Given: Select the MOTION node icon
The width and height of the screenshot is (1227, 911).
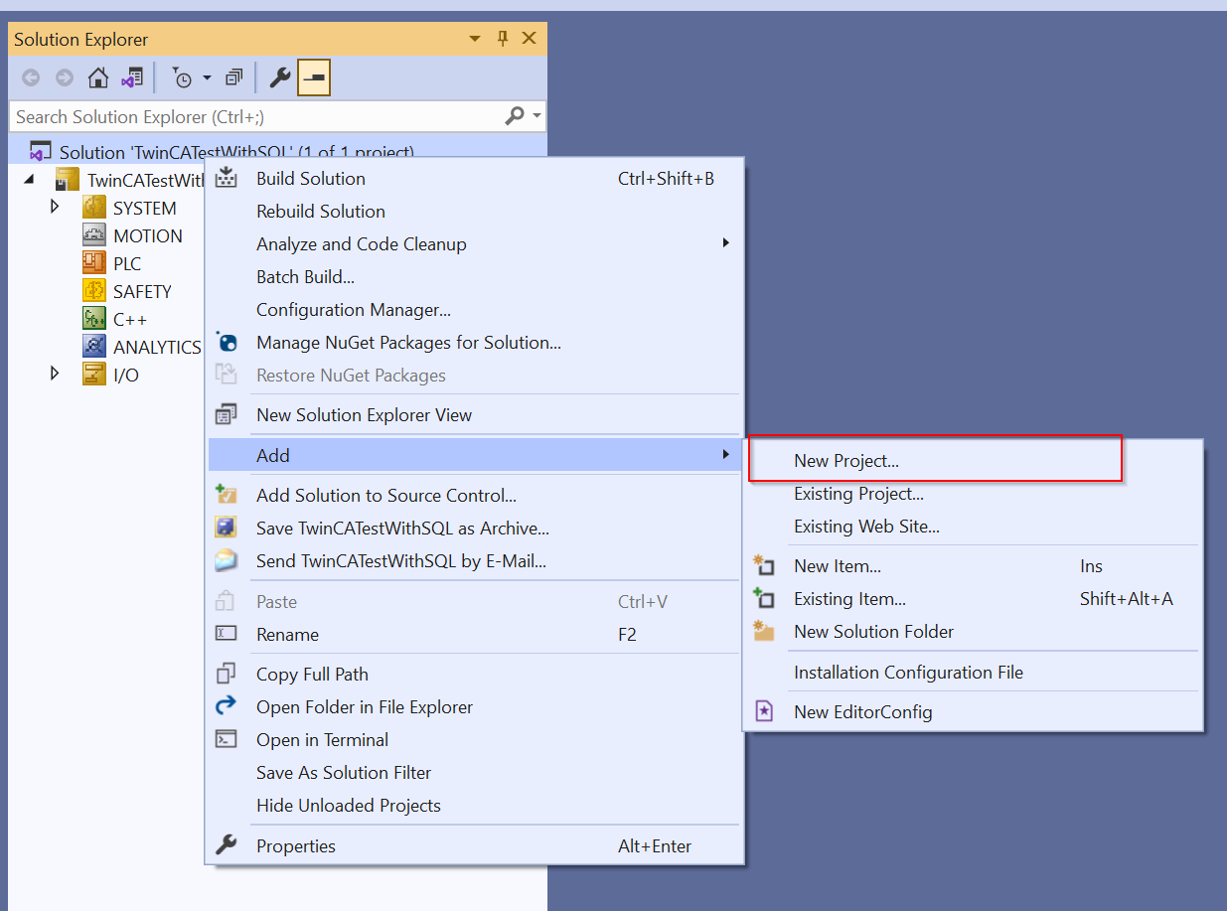Looking at the screenshot, I should [94, 235].
